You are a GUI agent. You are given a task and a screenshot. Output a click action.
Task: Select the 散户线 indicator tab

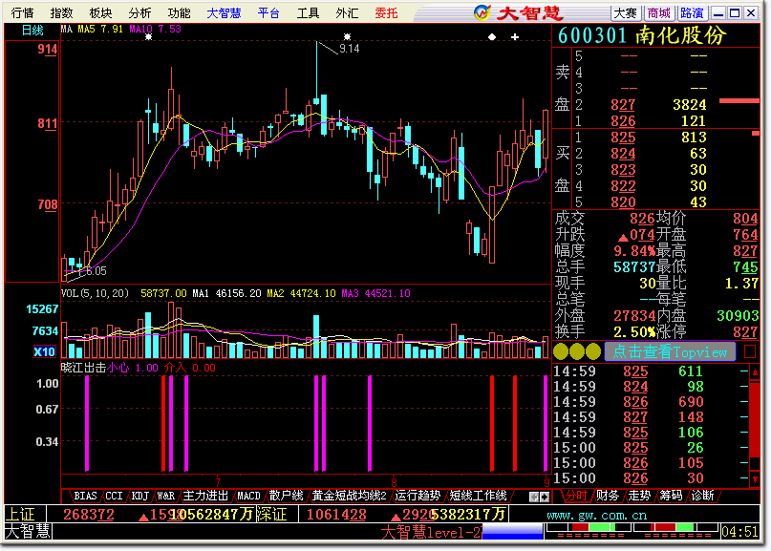point(286,496)
